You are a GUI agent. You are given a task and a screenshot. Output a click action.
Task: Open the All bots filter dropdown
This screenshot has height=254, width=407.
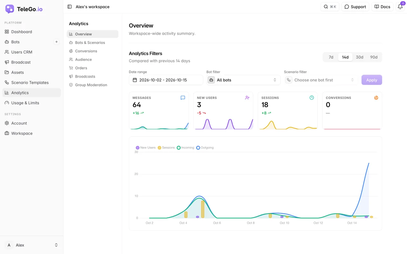click(x=244, y=80)
